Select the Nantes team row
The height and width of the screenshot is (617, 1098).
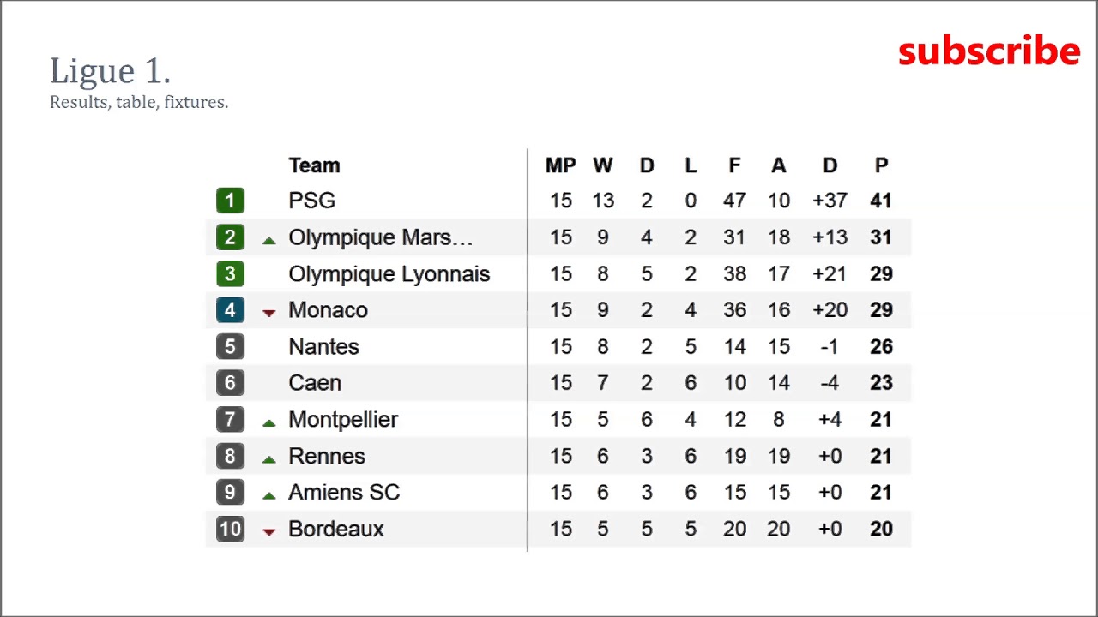[323, 347]
